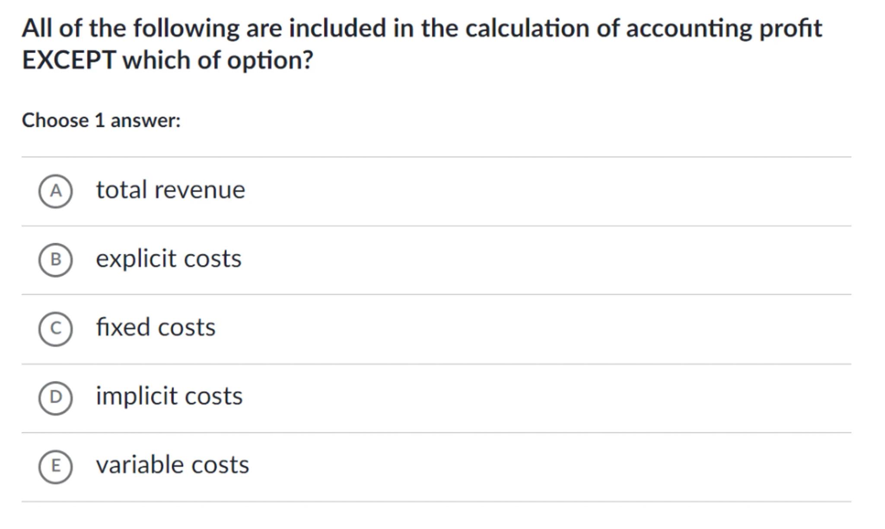
Task: Click "accounting profit" in the question heading
Action: tap(724, 29)
